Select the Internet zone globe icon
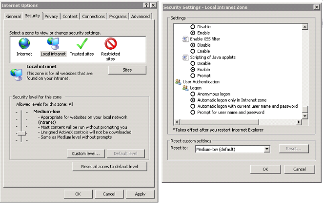The height and width of the screenshot is (211, 323). click(24, 43)
